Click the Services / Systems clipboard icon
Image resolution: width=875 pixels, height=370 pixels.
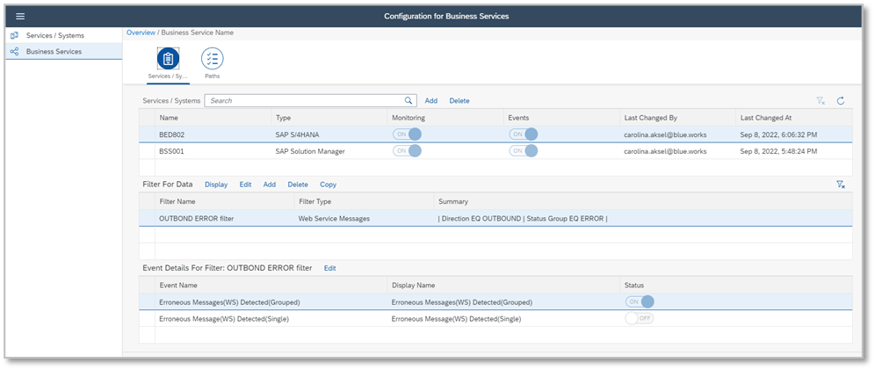[x=168, y=59]
